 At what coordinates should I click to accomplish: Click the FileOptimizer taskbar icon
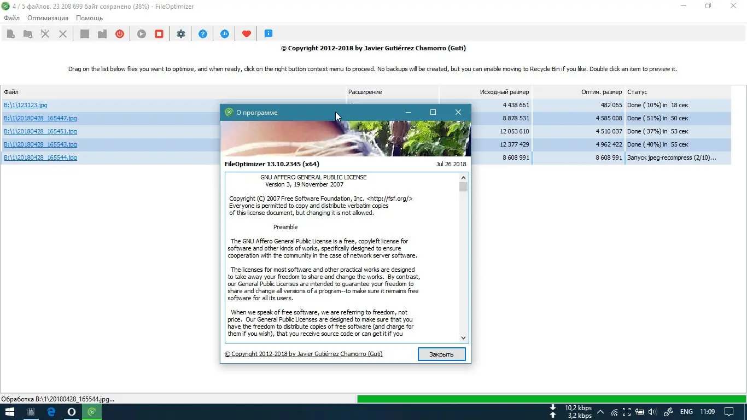[92, 412]
